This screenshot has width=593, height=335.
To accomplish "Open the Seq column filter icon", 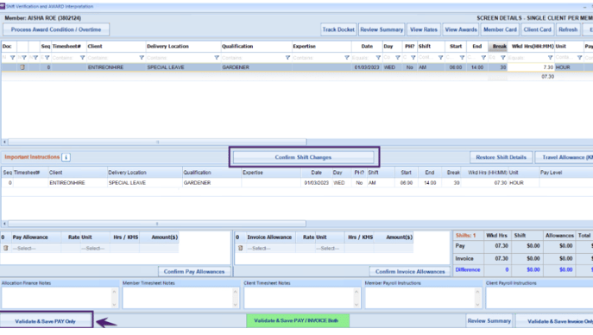I will (47, 58).
